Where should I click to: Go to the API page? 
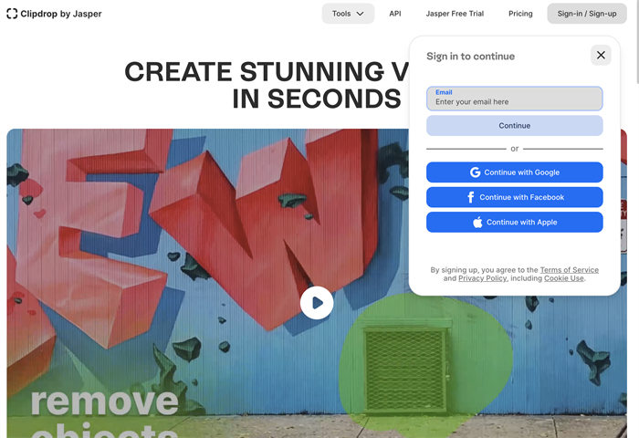(395, 14)
